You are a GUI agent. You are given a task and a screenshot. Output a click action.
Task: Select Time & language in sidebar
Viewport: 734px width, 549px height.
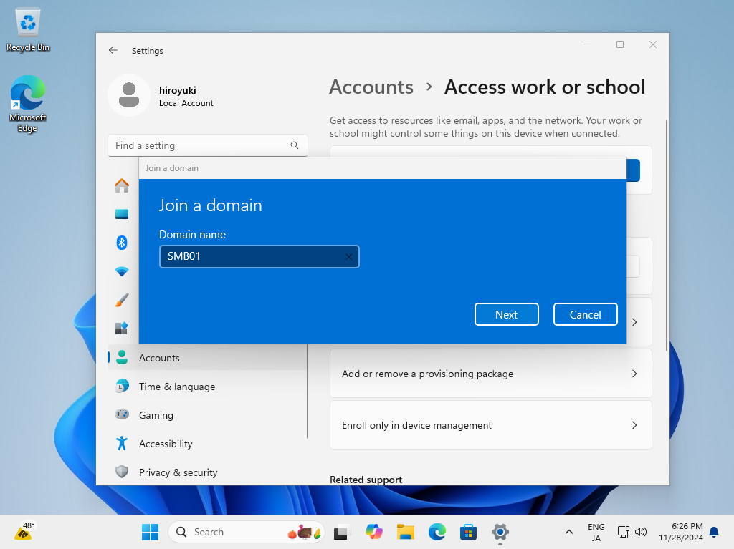point(176,387)
